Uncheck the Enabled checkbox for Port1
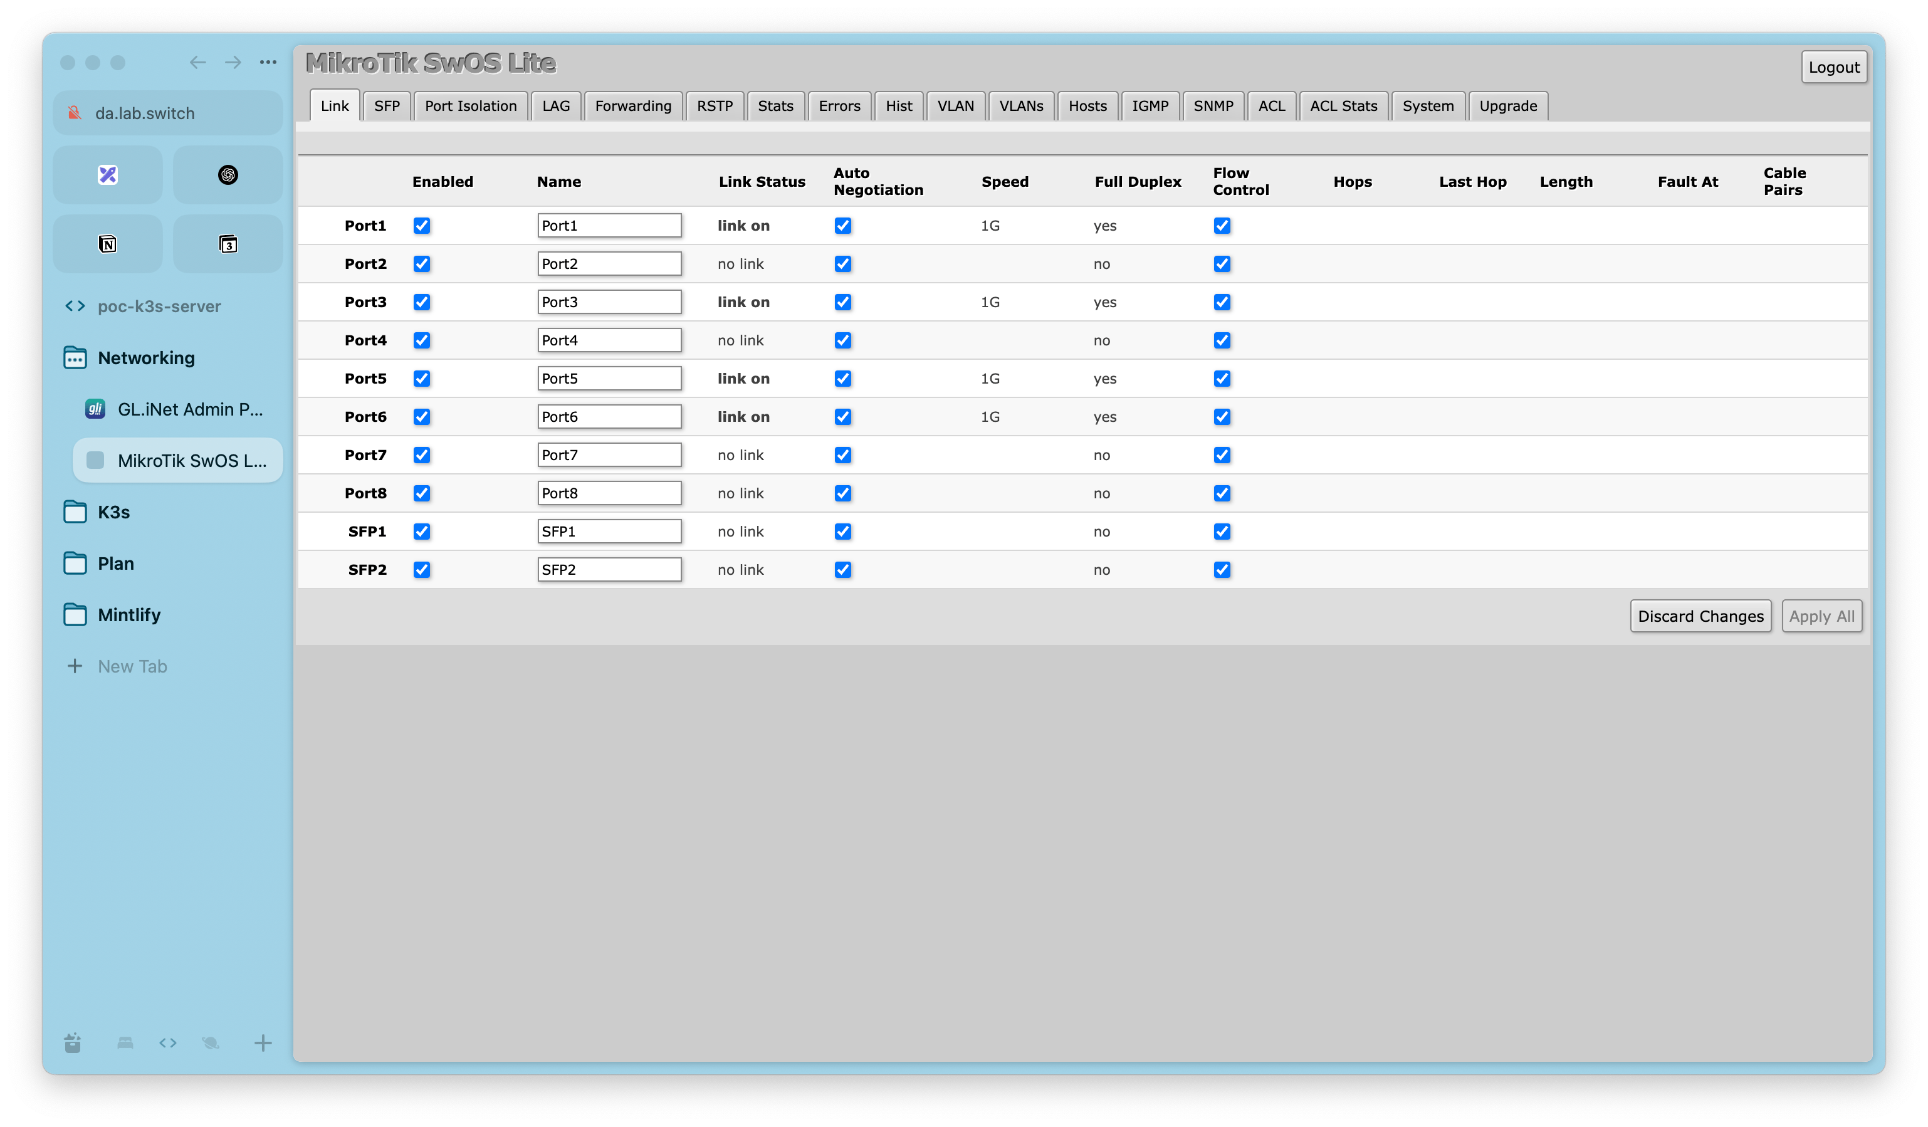1928x1127 pixels. click(x=422, y=226)
